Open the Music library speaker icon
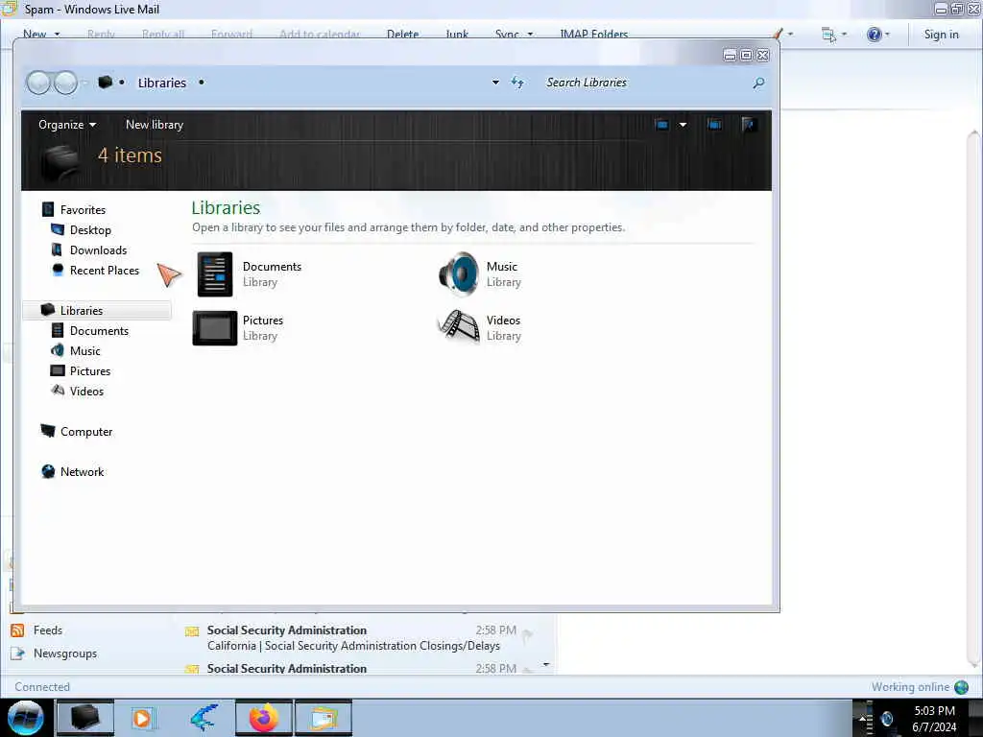The image size is (983, 737). 459,273
